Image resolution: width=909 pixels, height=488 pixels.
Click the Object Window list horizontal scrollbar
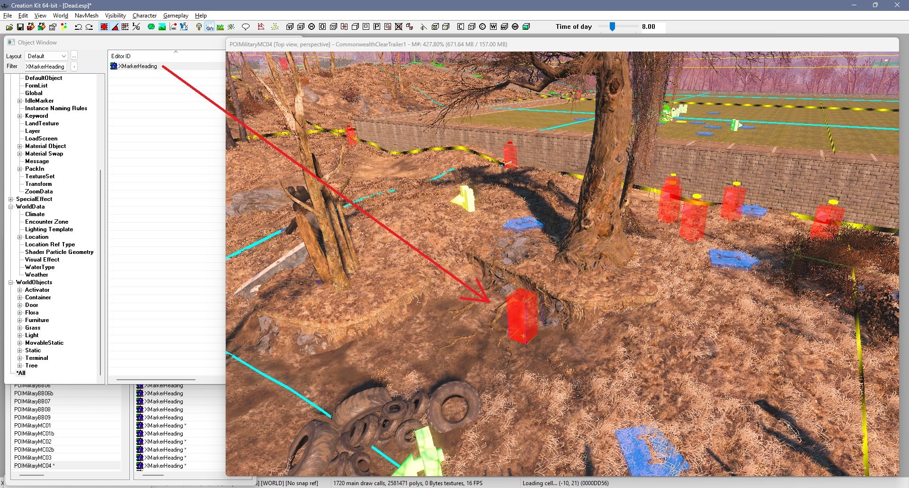tap(156, 379)
